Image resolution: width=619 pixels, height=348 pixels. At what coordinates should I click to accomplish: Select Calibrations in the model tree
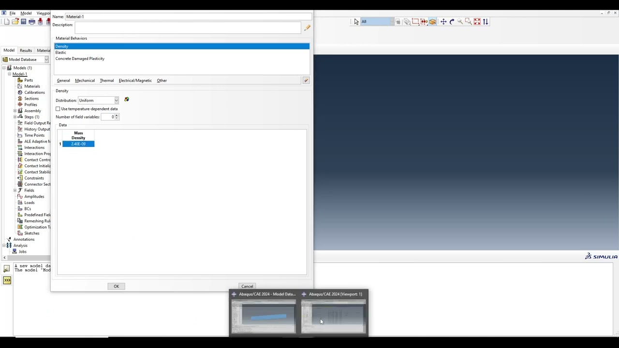pos(34,92)
